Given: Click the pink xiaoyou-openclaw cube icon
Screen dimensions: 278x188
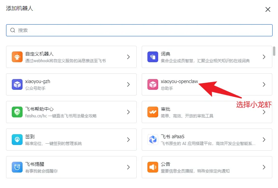Looking at the screenshot, I should tap(153, 84).
